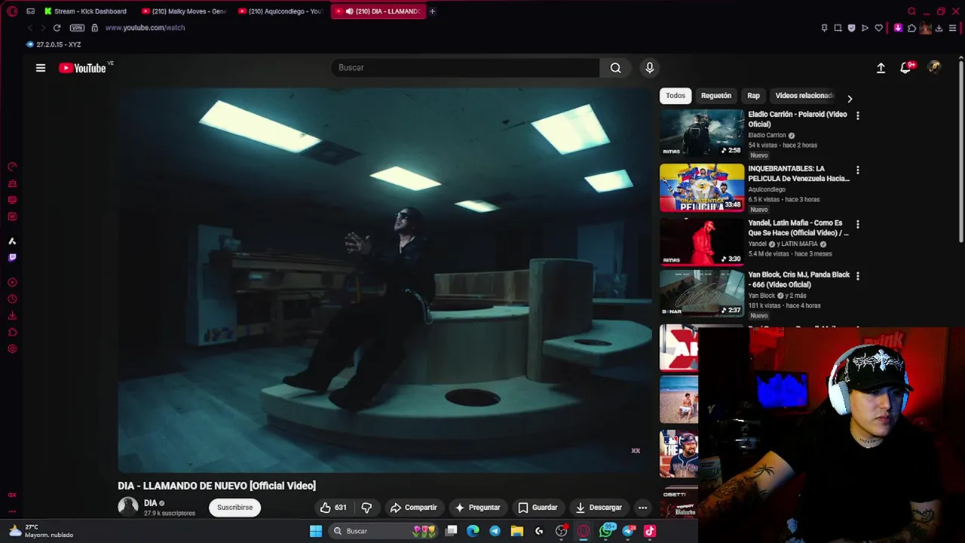The image size is (965, 543).
Task: Select the Todos filter chip
Action: (x=675, y=96)
